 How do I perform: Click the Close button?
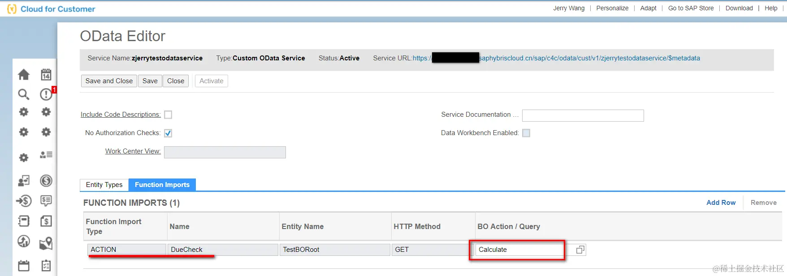pyautogui.click(x=176, y=81)
